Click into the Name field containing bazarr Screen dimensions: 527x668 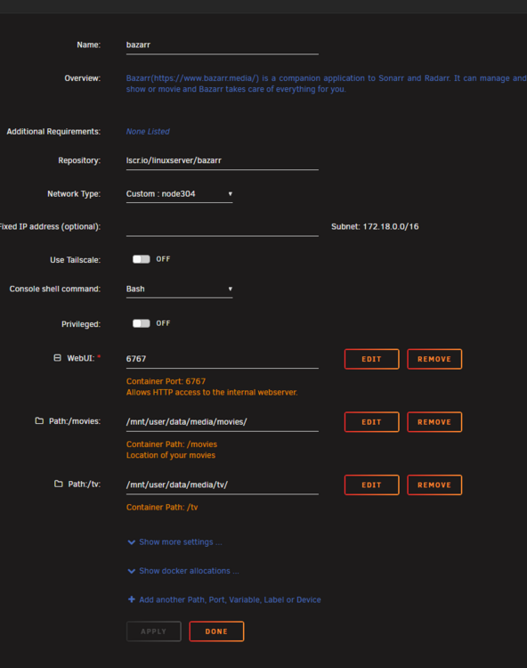[223, 45]
